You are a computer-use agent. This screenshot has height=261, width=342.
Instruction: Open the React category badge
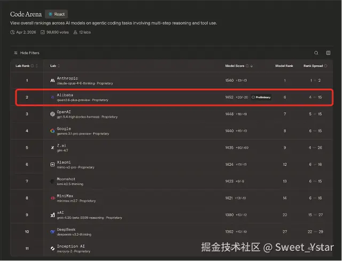pyautogui.click(x=57, y=14)
